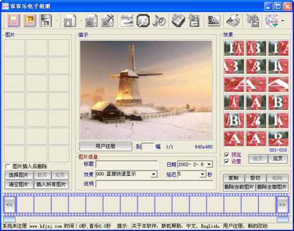This screenshot has height=231, width=294.
Task: Click the landscape background picture icon
Action: [127, 21]
